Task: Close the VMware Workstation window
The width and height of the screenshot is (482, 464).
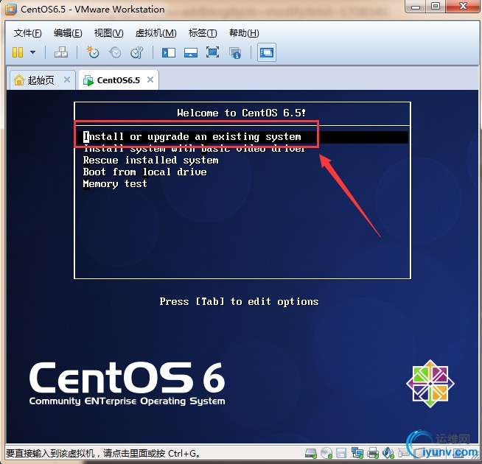Action: [x=462, y=6]
